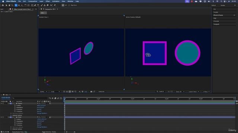238x133 pixels.
Task: Click the current timecode field
Action: [x=6, y=98]
